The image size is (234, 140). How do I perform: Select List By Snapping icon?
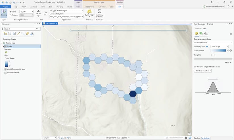coord(23,33)
